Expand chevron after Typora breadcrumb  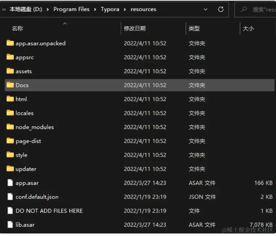tap(125, 9)
